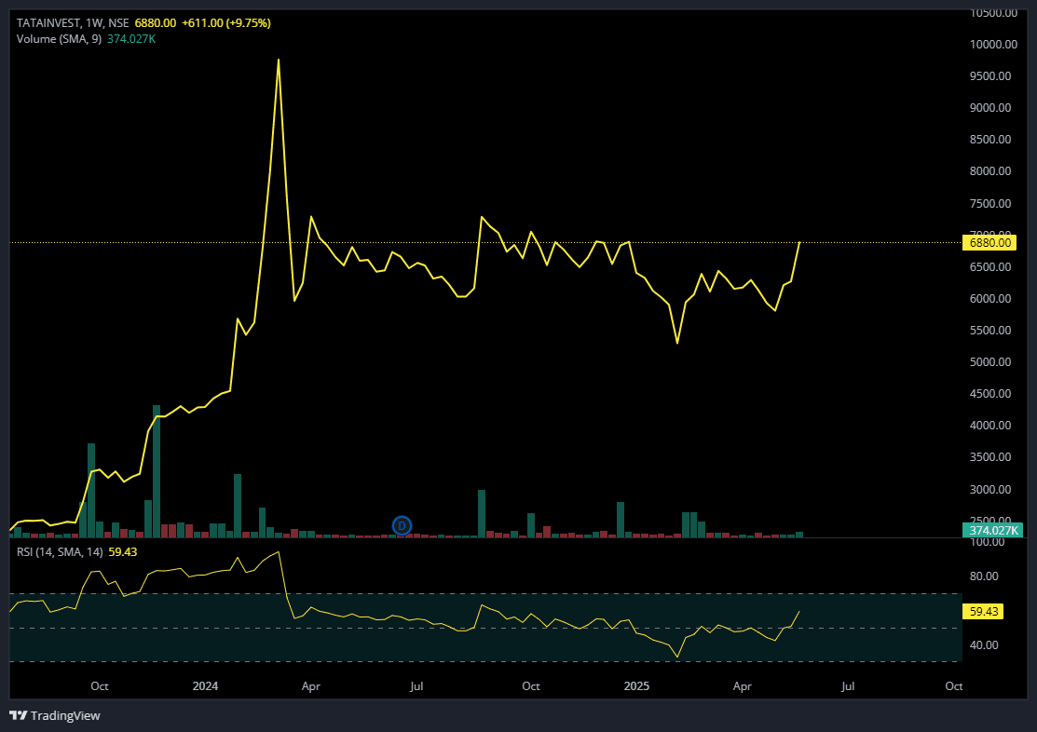The image size is (1037, 732).
Task: Click the 8500.00 price axis label
Action: (990, 140)
